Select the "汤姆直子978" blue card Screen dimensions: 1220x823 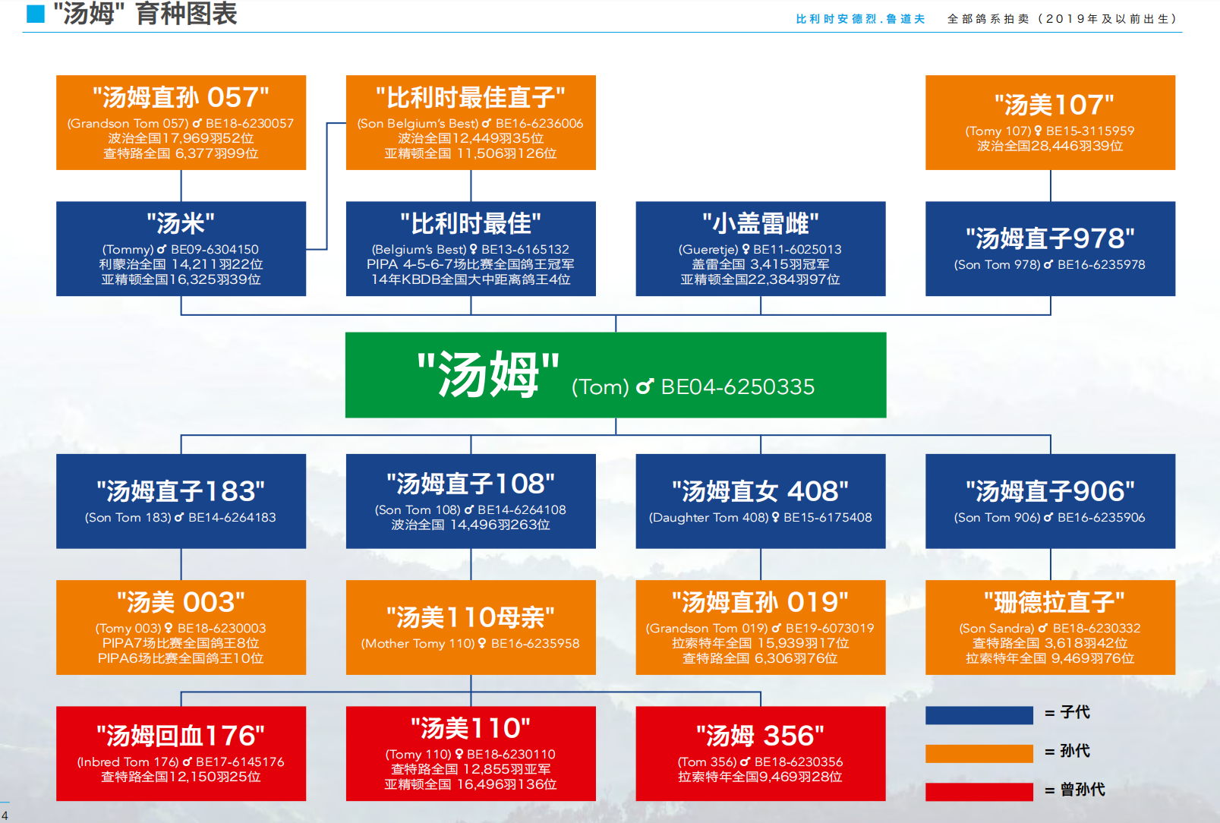pos(1050,248)
